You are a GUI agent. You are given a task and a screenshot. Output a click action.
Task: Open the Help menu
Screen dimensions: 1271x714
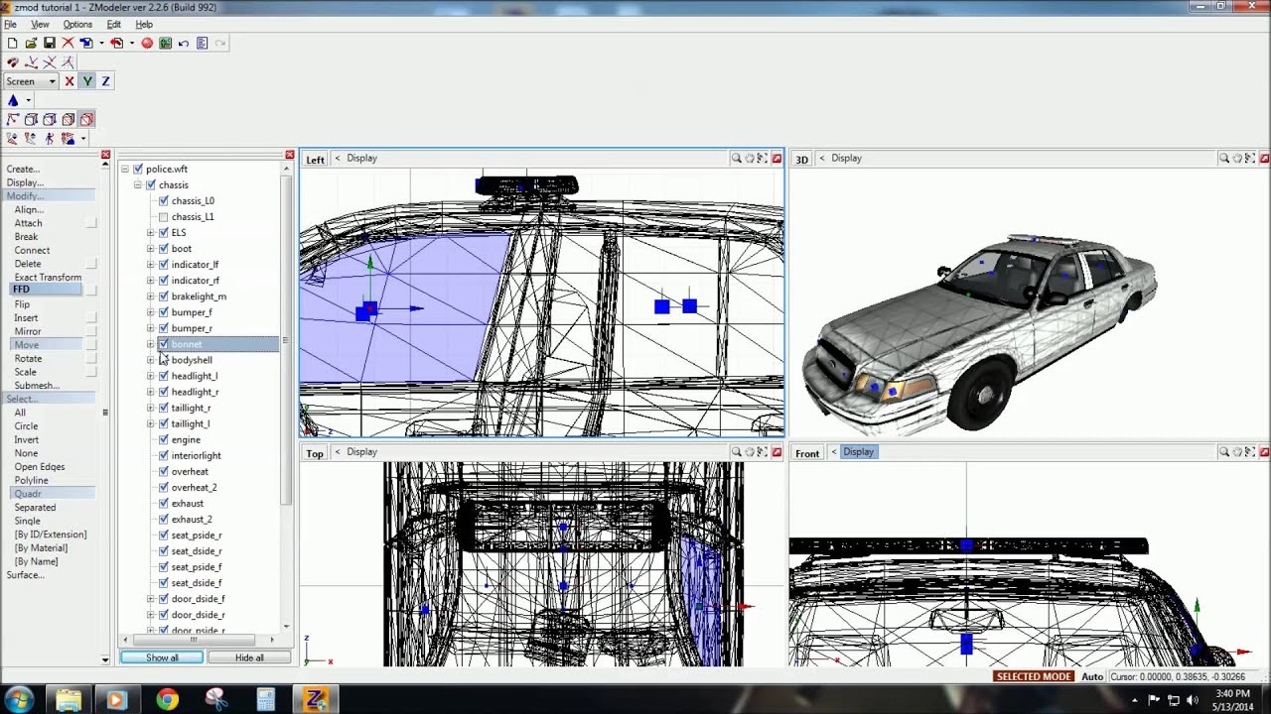tap(144, 24)
